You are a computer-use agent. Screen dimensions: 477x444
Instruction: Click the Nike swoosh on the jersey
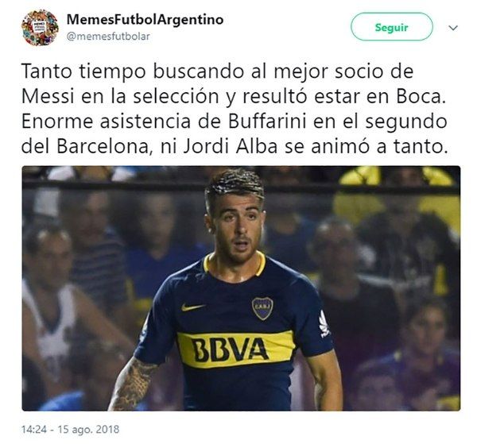(192, 307)
